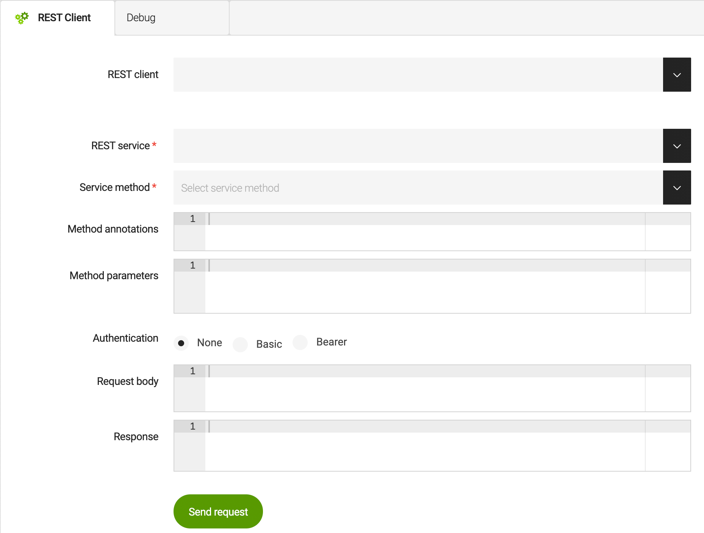The height and width of the screenshot is (533, 704).
Task: Click the green gears REST Client icon
Action: point(22,18)
